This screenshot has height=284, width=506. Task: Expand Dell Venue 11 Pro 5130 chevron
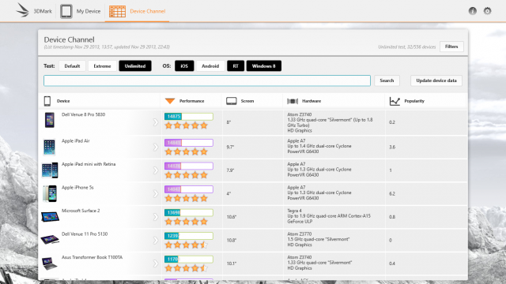(x=156, y=240)
